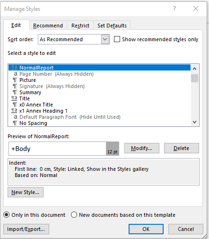The height and width of the screenshot is (239, 209).
Task: Click the style list scrollbar thumb
Action: 195,78
